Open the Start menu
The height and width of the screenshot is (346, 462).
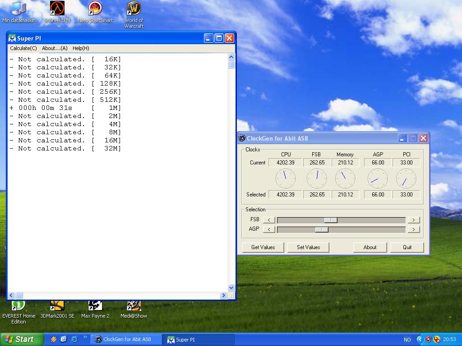tap(22, 339)
